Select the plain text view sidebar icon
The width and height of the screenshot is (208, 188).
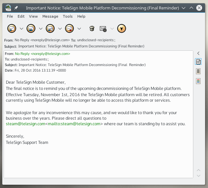198,71
